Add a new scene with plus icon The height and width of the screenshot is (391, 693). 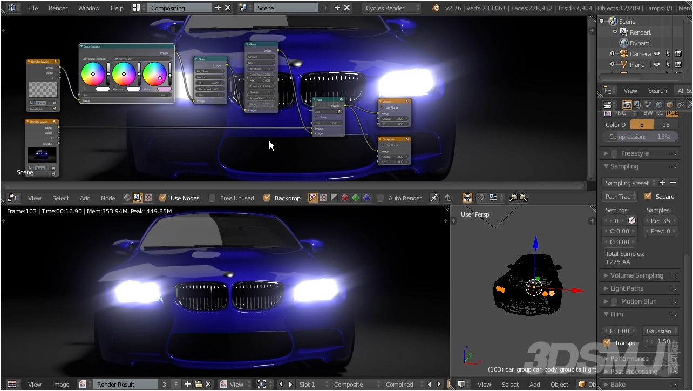pyautogui.click(x=337, y=8)
